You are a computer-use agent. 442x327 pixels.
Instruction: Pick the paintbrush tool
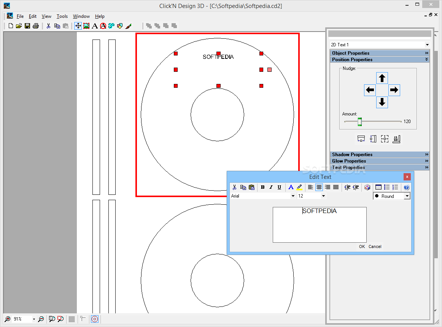pyautogui.click(x=129, y=26)
